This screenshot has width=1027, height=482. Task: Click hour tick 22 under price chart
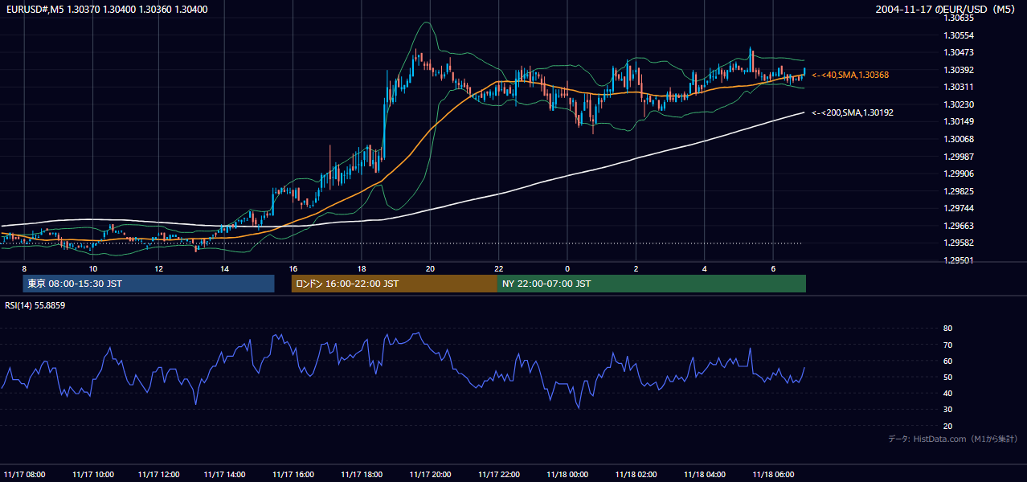pyautogui.click(x=498, y=268)
